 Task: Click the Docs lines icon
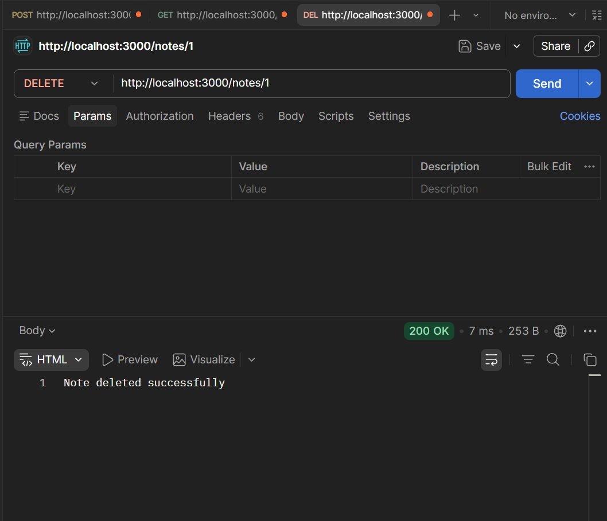tap(24, 116)
